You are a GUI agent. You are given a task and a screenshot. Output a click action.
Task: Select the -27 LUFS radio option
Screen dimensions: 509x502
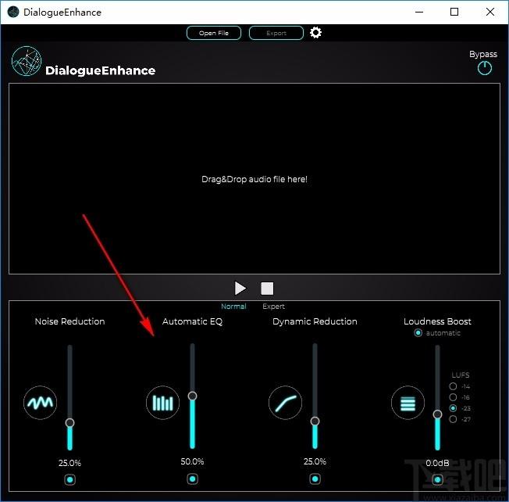(453, 419)
